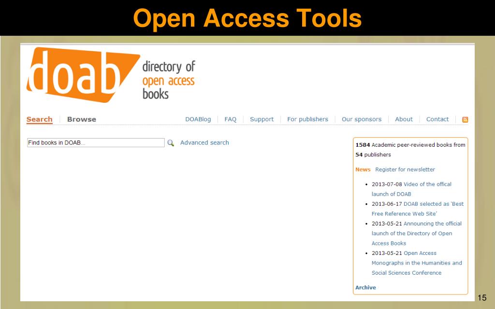Image resolution: width=495 pixels, height=309 pixels.
Task: Click the 54 publishers text
Action: (373, 154)
